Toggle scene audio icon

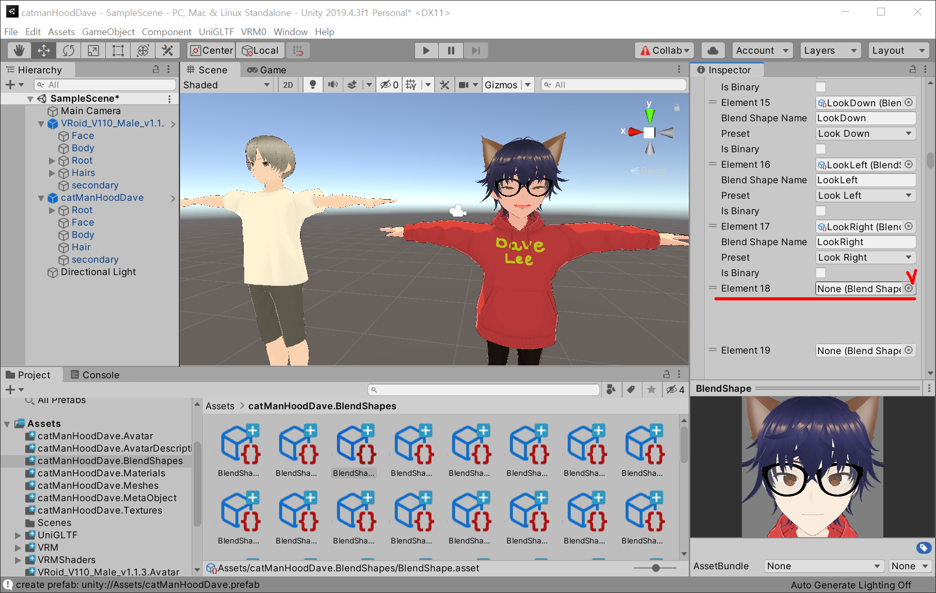point(333,85)
